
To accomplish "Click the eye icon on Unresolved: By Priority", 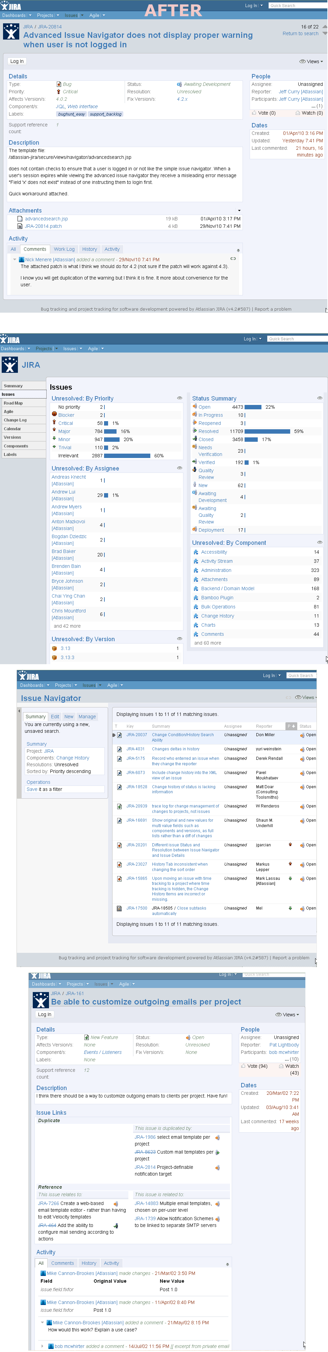I will tap(179, 398).
